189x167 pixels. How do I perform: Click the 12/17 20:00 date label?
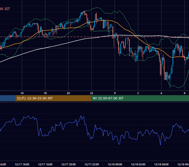(68, 164)
